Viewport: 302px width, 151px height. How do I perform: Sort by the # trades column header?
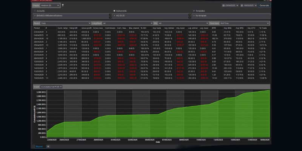pos(51,28)
